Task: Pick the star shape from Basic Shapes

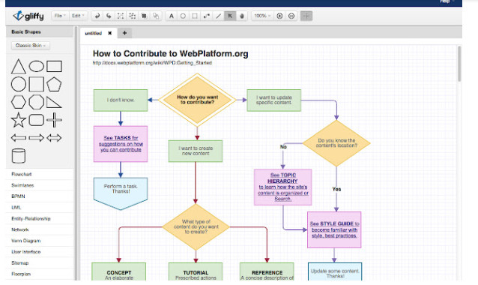Action: pos(19,119)
